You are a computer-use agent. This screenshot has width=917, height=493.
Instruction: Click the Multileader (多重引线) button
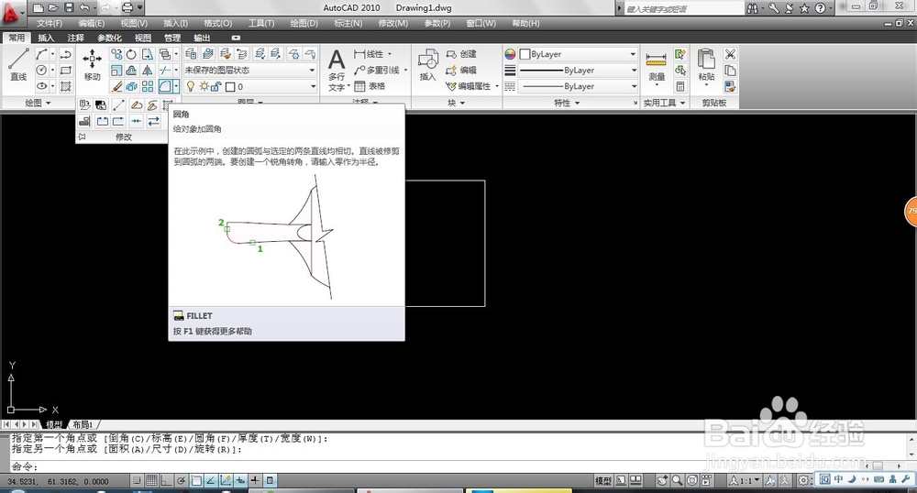coord(381,70)
